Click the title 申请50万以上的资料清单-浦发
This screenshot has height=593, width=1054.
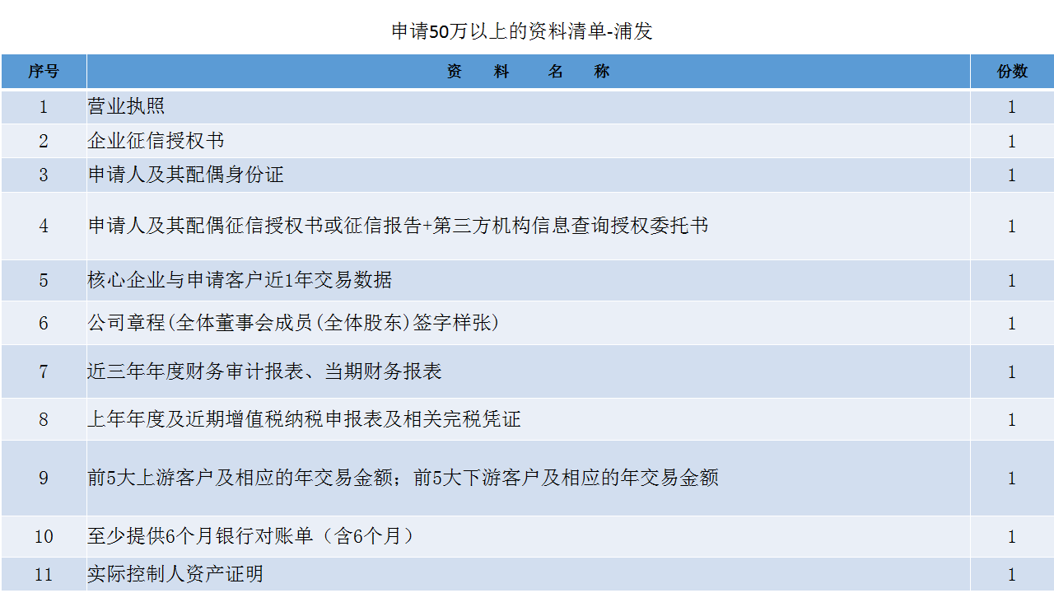(522, 32)
